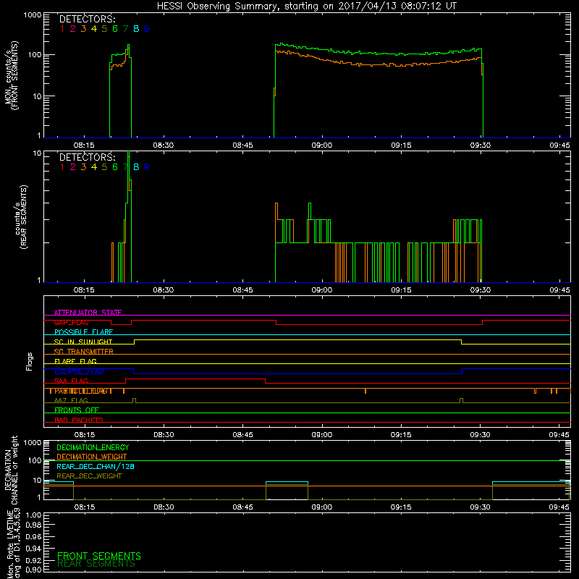Click the DECIMATION_ENERGY legend entry
579x579 pixels.
click(x=93, y=447)
